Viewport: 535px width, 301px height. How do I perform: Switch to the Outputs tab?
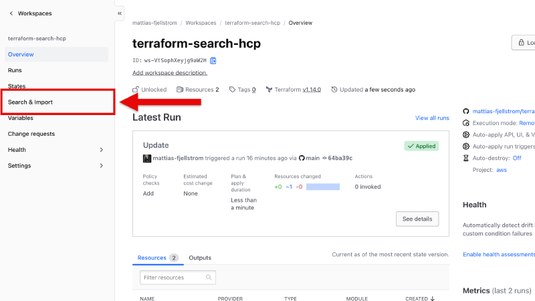pos(200,258)
